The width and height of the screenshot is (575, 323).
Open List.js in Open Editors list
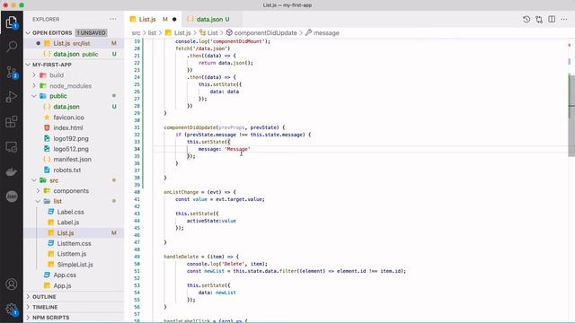(74, 43)
